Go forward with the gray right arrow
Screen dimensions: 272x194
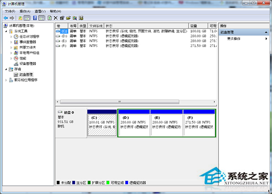point(12,18)
